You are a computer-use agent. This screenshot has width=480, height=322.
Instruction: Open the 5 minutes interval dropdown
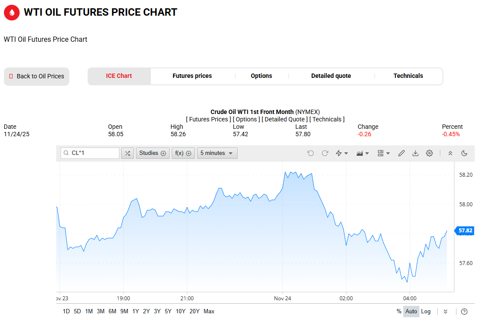[217, 153]
